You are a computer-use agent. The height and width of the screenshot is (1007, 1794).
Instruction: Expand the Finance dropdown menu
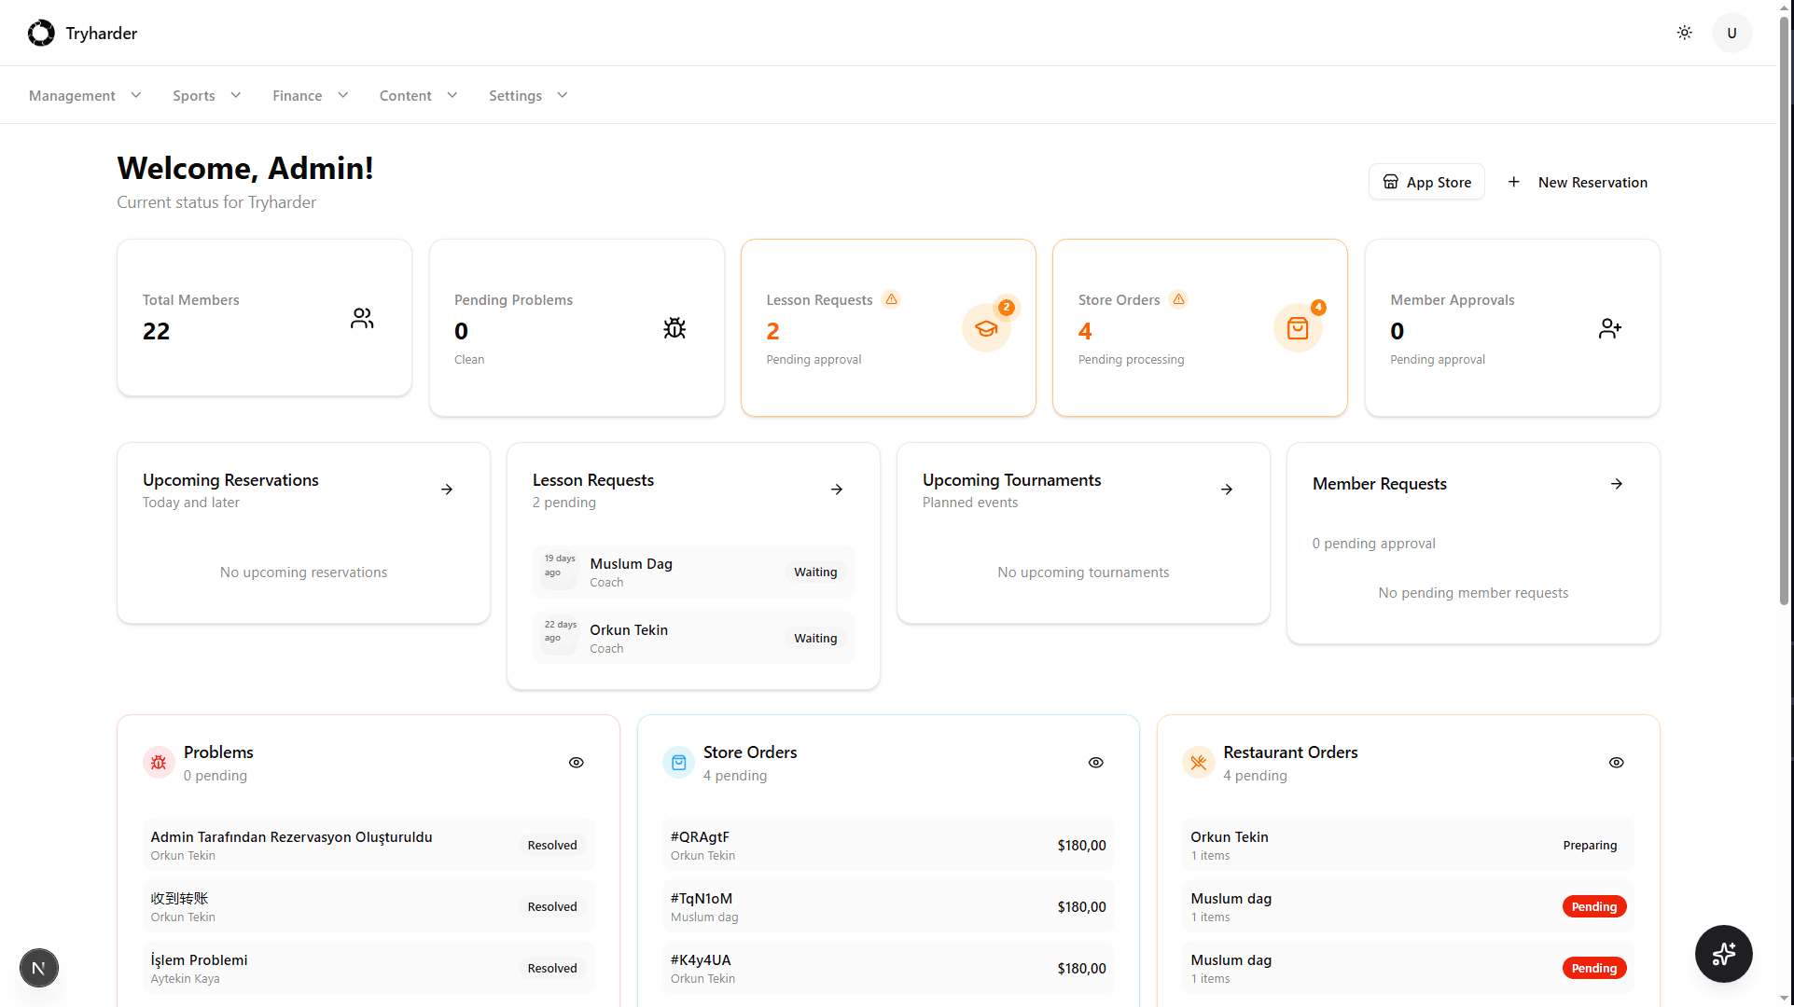click(x=310, y=95)
